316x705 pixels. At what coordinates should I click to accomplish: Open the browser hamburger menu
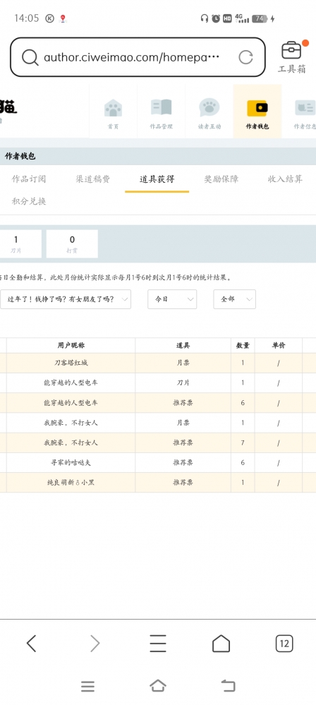158,644
